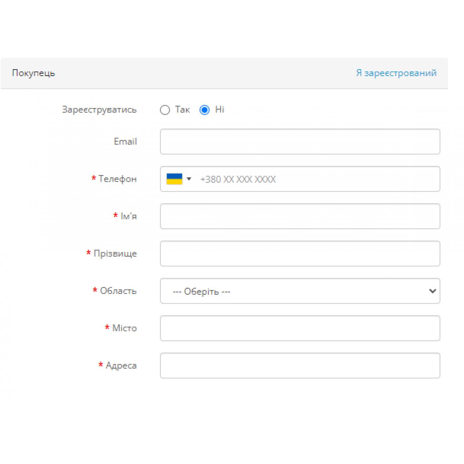The width and height of the screenshot is (464, 464).
Task: Focus the Прізвище input box
Action: pos(300,254)
